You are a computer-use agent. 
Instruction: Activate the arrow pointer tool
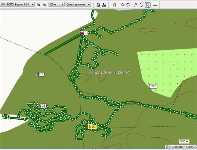pyautogui.click(x=148, y=5)
